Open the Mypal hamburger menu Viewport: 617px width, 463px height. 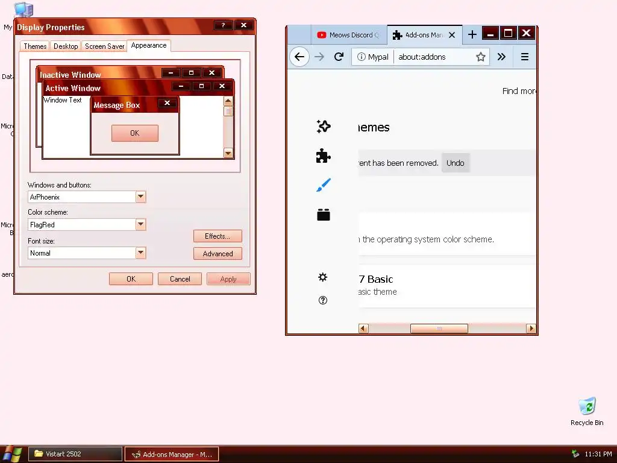click(x=525, y=57)
